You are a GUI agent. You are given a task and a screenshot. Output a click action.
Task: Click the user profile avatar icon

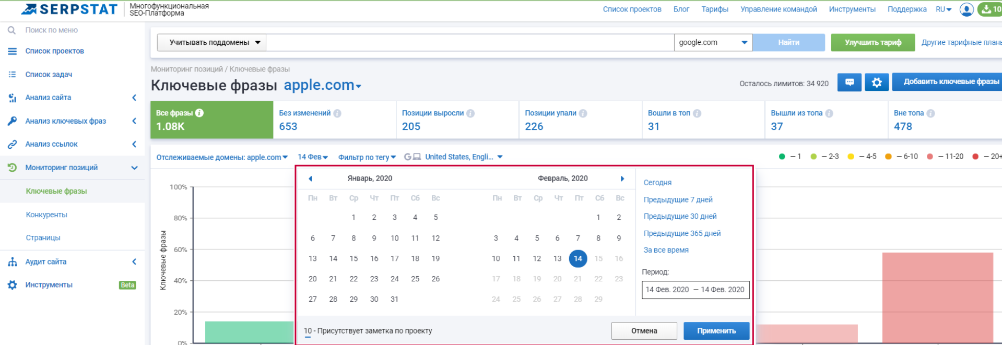click(966, 9)
